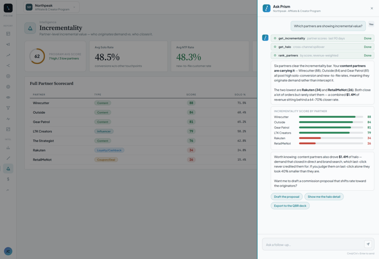Expand the Northpeak program selector dropdown
This screenshot has width=379, height=259.
click(51, 7)
